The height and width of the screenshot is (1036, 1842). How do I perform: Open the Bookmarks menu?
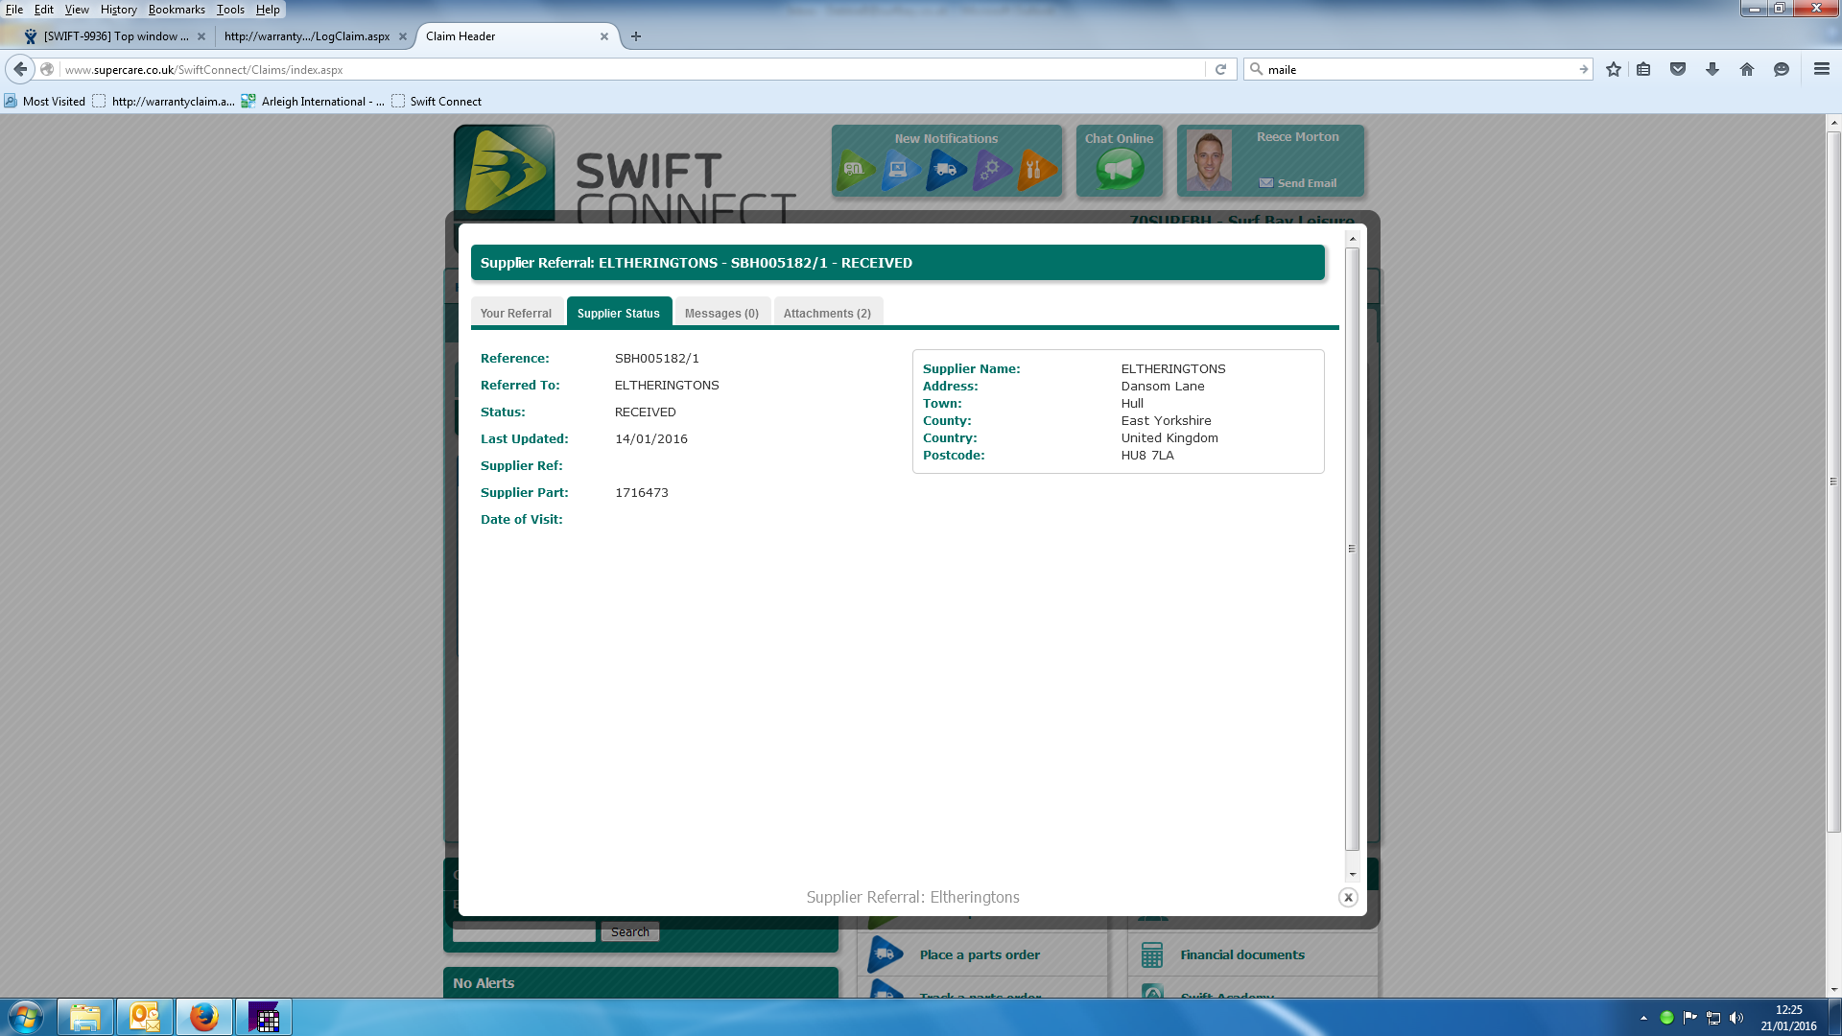coord(177,10)
